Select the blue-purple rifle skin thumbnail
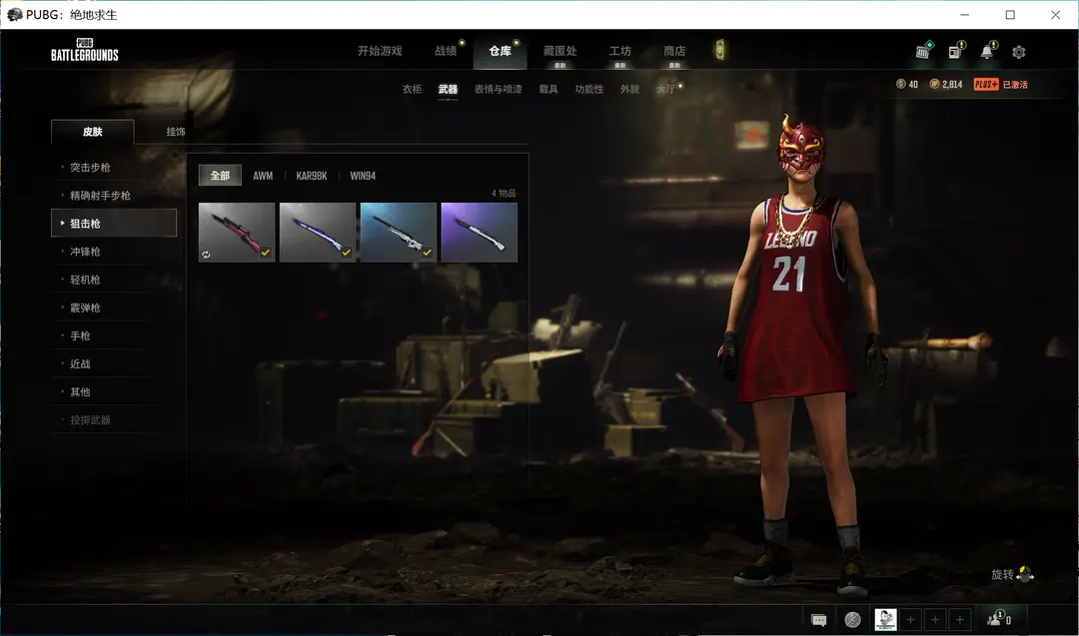 coord(318,232)
